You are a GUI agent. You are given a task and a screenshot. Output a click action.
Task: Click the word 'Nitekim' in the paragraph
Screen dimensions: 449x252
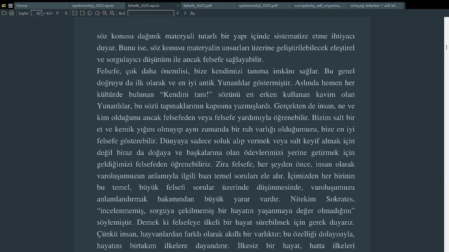(303, 199)
